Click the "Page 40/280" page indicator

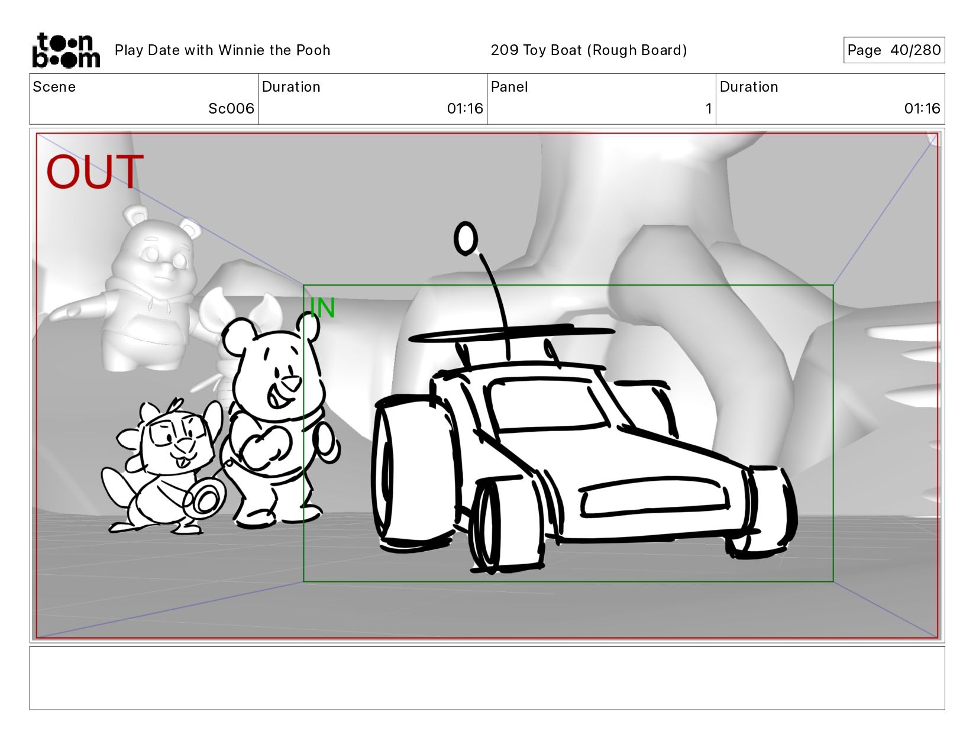[894, 50]
